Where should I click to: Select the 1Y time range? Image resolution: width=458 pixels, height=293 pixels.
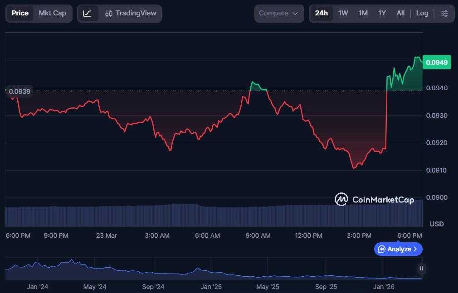(x=382, y=14)
